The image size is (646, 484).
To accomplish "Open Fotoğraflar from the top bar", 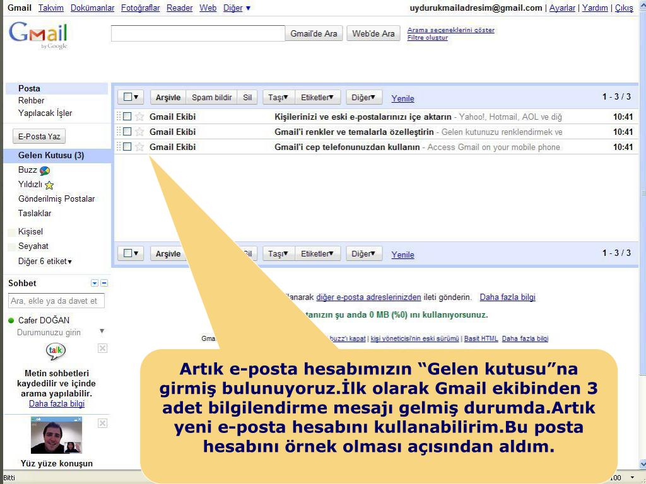I will 140,8.
